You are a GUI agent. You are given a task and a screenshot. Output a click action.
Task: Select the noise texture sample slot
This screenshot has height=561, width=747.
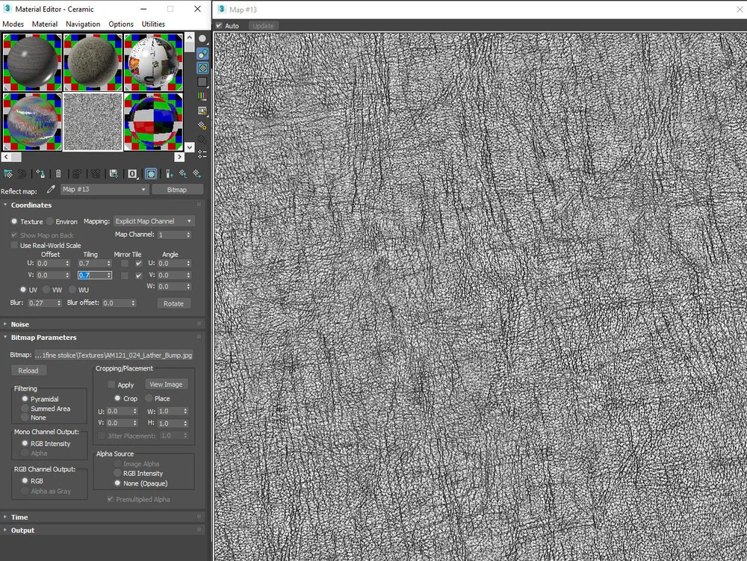93,121
